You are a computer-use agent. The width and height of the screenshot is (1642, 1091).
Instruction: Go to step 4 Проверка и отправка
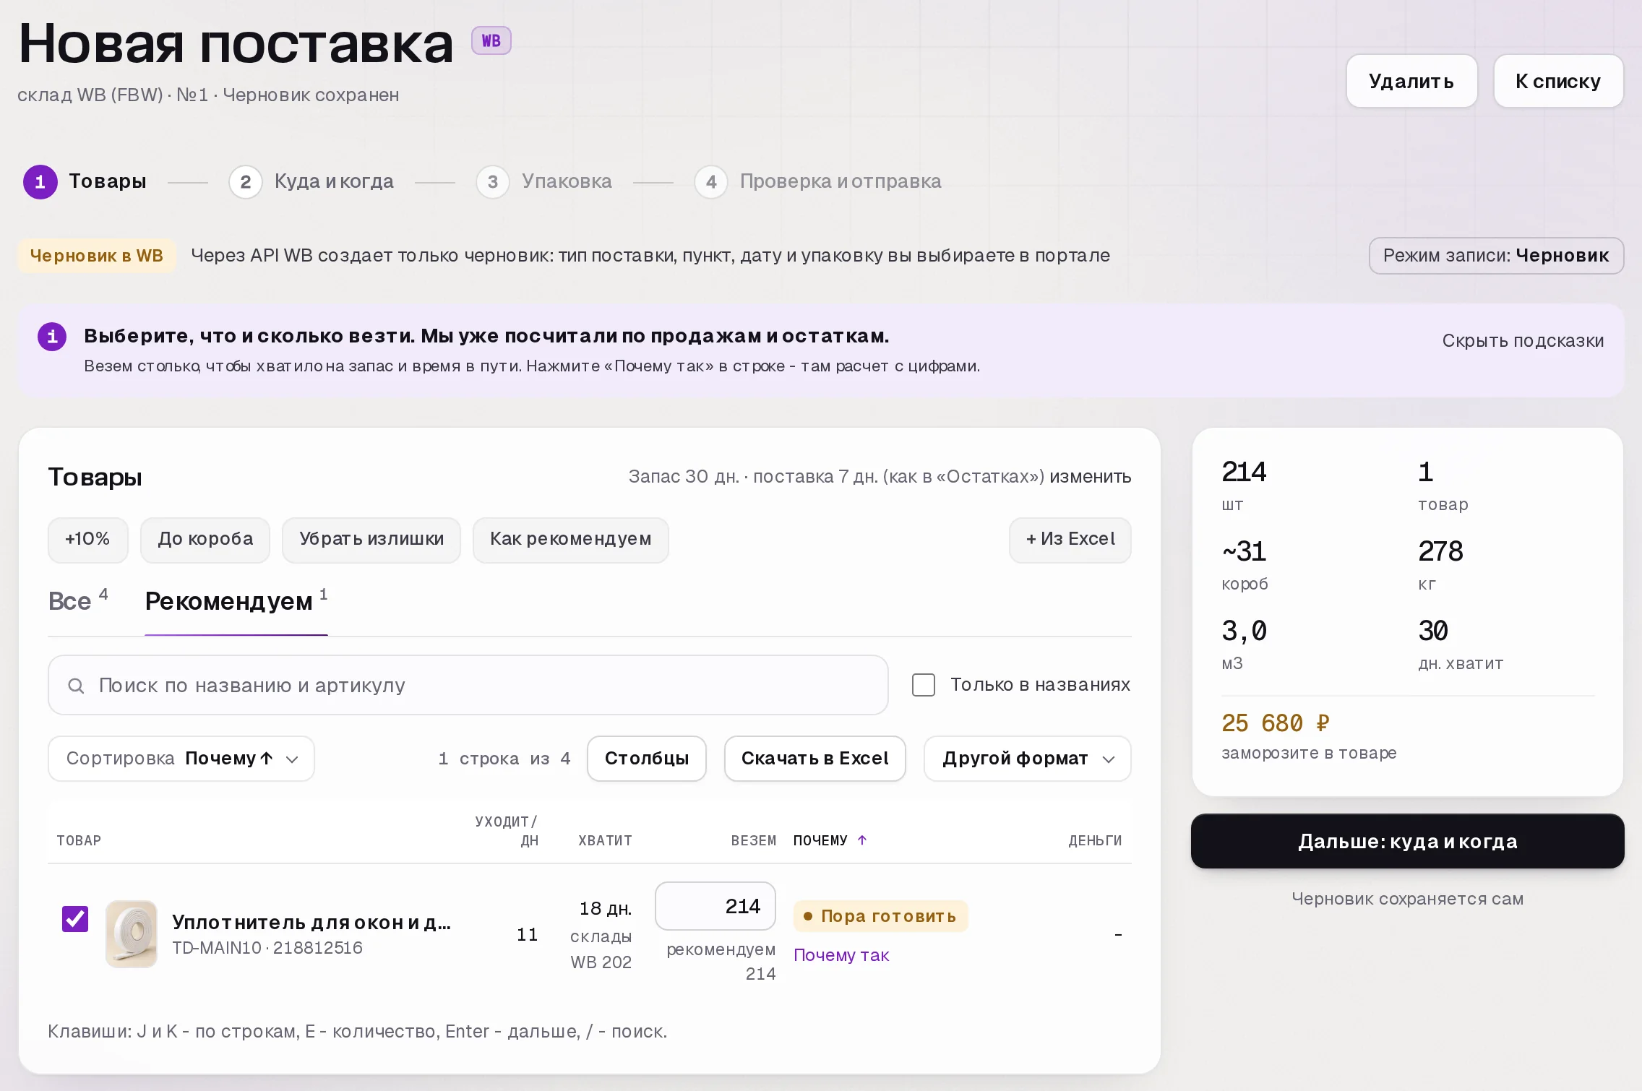pyautogui.click(x=818, y=181)
